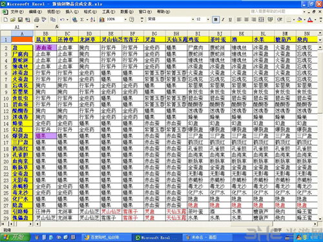Click the horizontal scrollbar thumb

click(x=252, y=224)
